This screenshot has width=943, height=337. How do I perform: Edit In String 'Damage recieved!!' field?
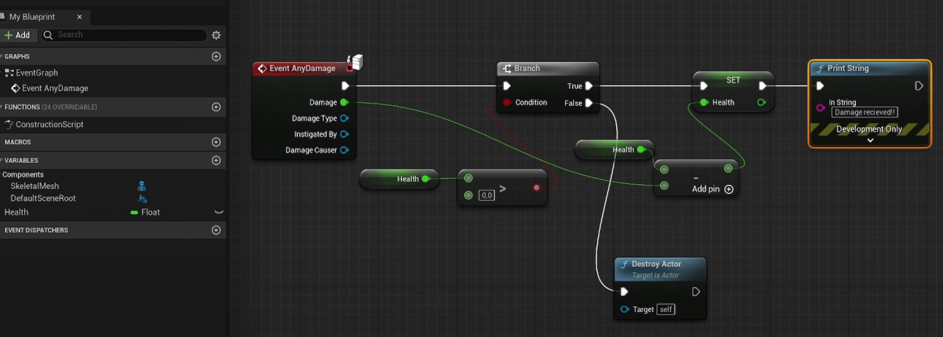coord(865,113)
